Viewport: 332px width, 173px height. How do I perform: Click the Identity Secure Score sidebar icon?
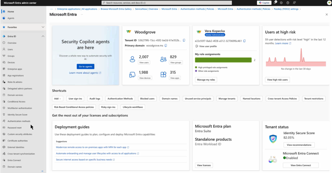pos(4,115)
